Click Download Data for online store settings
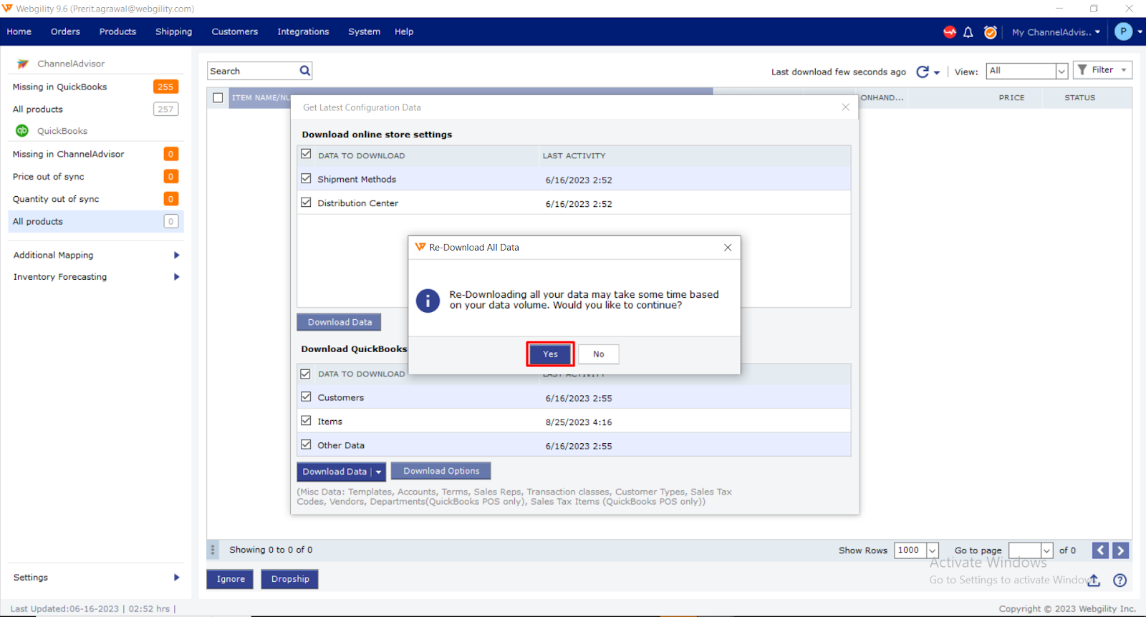The height and width of the screenshot is (617, 1146). [x=339, y=322]
